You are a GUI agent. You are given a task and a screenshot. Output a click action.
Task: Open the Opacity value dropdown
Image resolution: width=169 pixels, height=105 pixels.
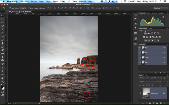pyautogui.click(x=167, y=82)
